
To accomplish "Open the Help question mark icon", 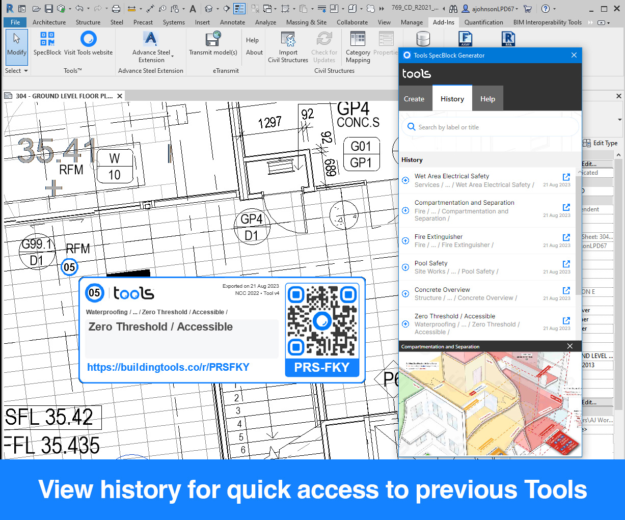I will click(x=546, y=9).
